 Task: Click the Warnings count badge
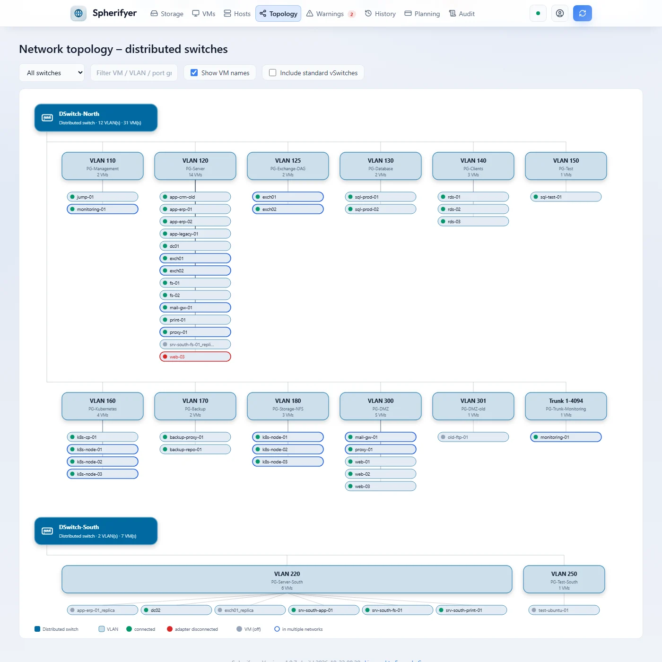(x=352, y=14)
